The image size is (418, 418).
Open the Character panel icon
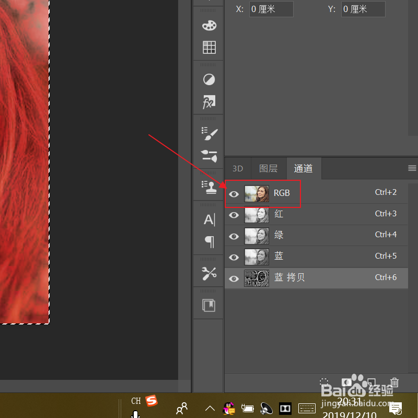[x=210, y=219]
